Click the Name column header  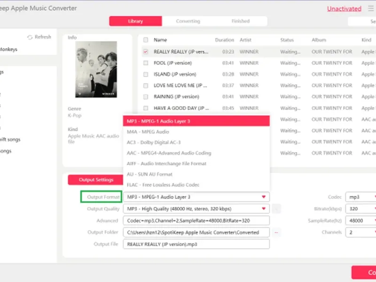[x=160, y=40]
